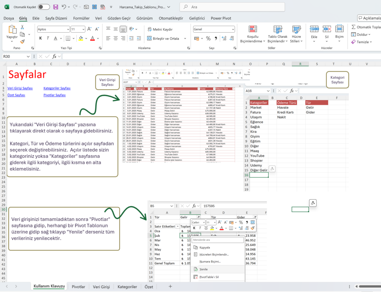
Task: Follow Özet Sayfası link
Action: coord(16,95)
